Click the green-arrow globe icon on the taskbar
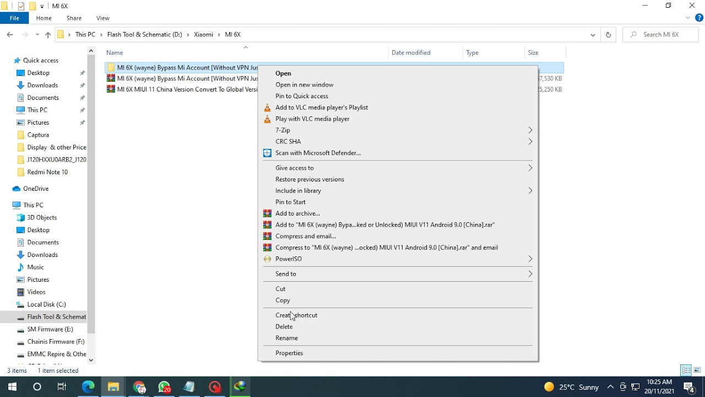This screenshot has width=705, height=397. click(240, 387)
